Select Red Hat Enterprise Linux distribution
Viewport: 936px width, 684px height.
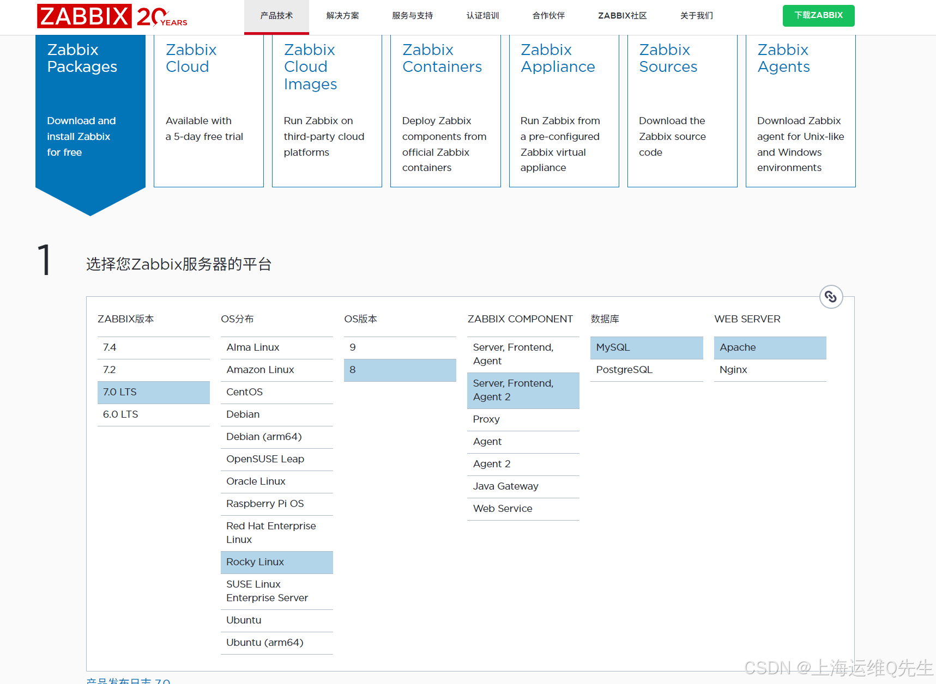point(277,533)
